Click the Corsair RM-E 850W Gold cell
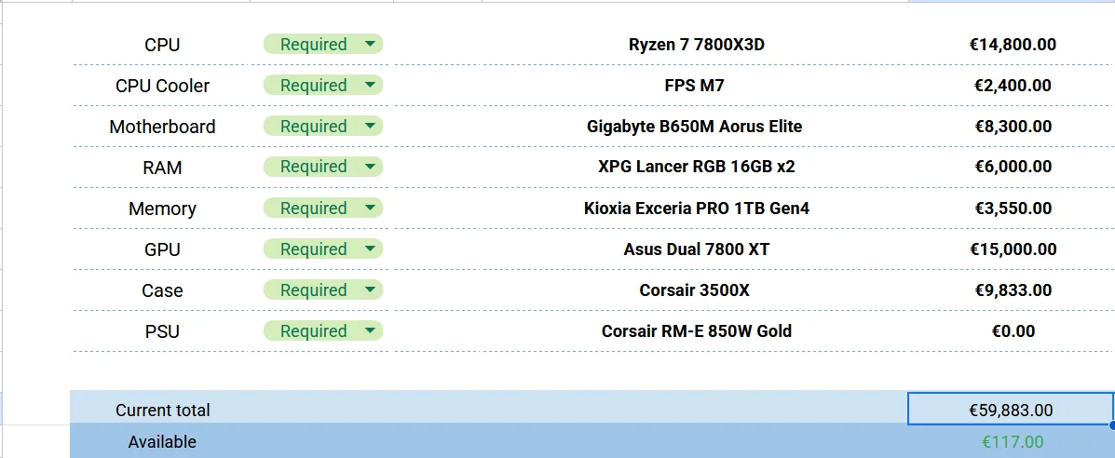The height and width of the screenshot is (458, 1115). pos(696,332)
